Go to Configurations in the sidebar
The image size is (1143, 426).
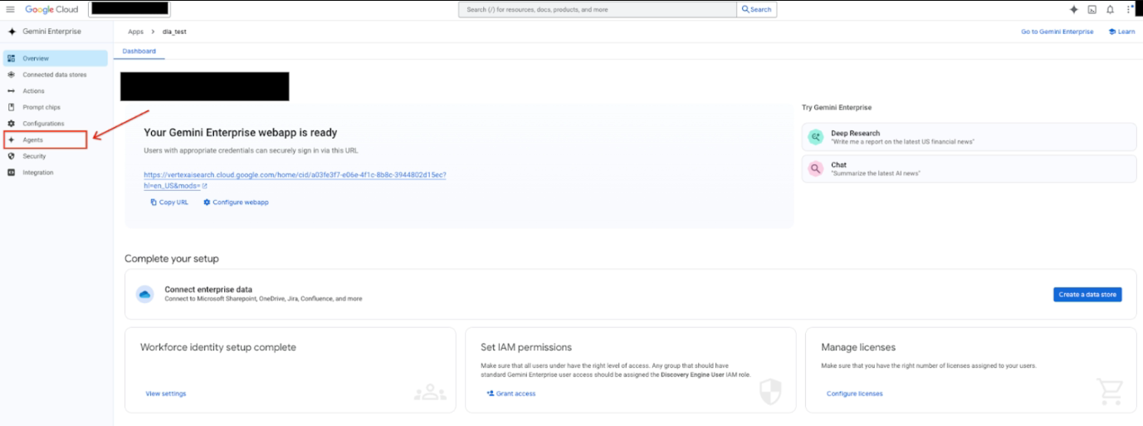[43, 124]
